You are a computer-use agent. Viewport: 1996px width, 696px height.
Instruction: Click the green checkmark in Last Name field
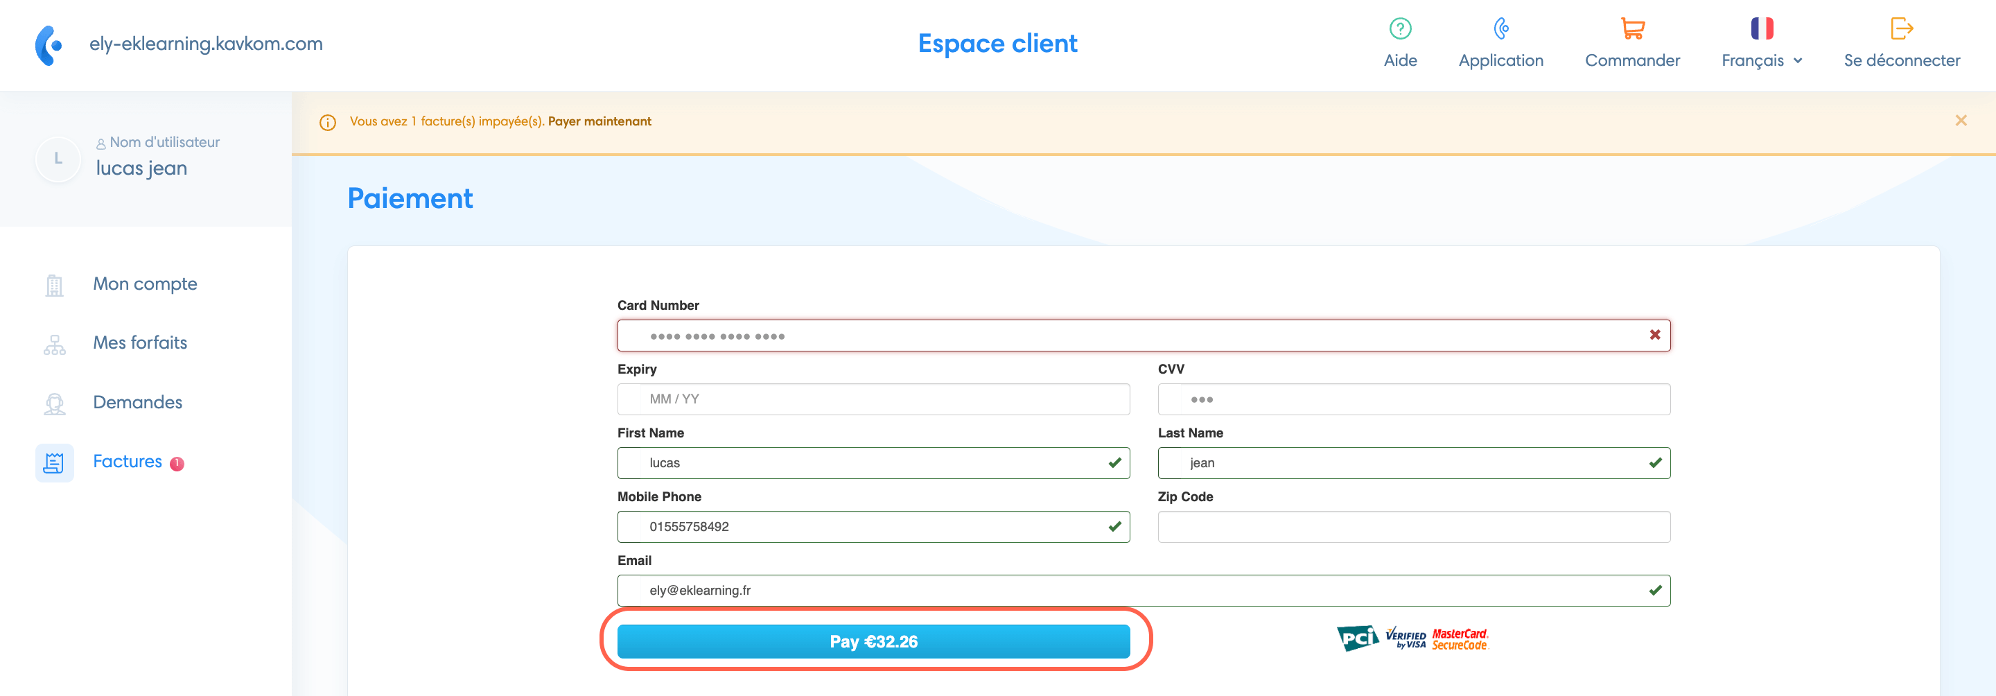tap(1655, 462)
